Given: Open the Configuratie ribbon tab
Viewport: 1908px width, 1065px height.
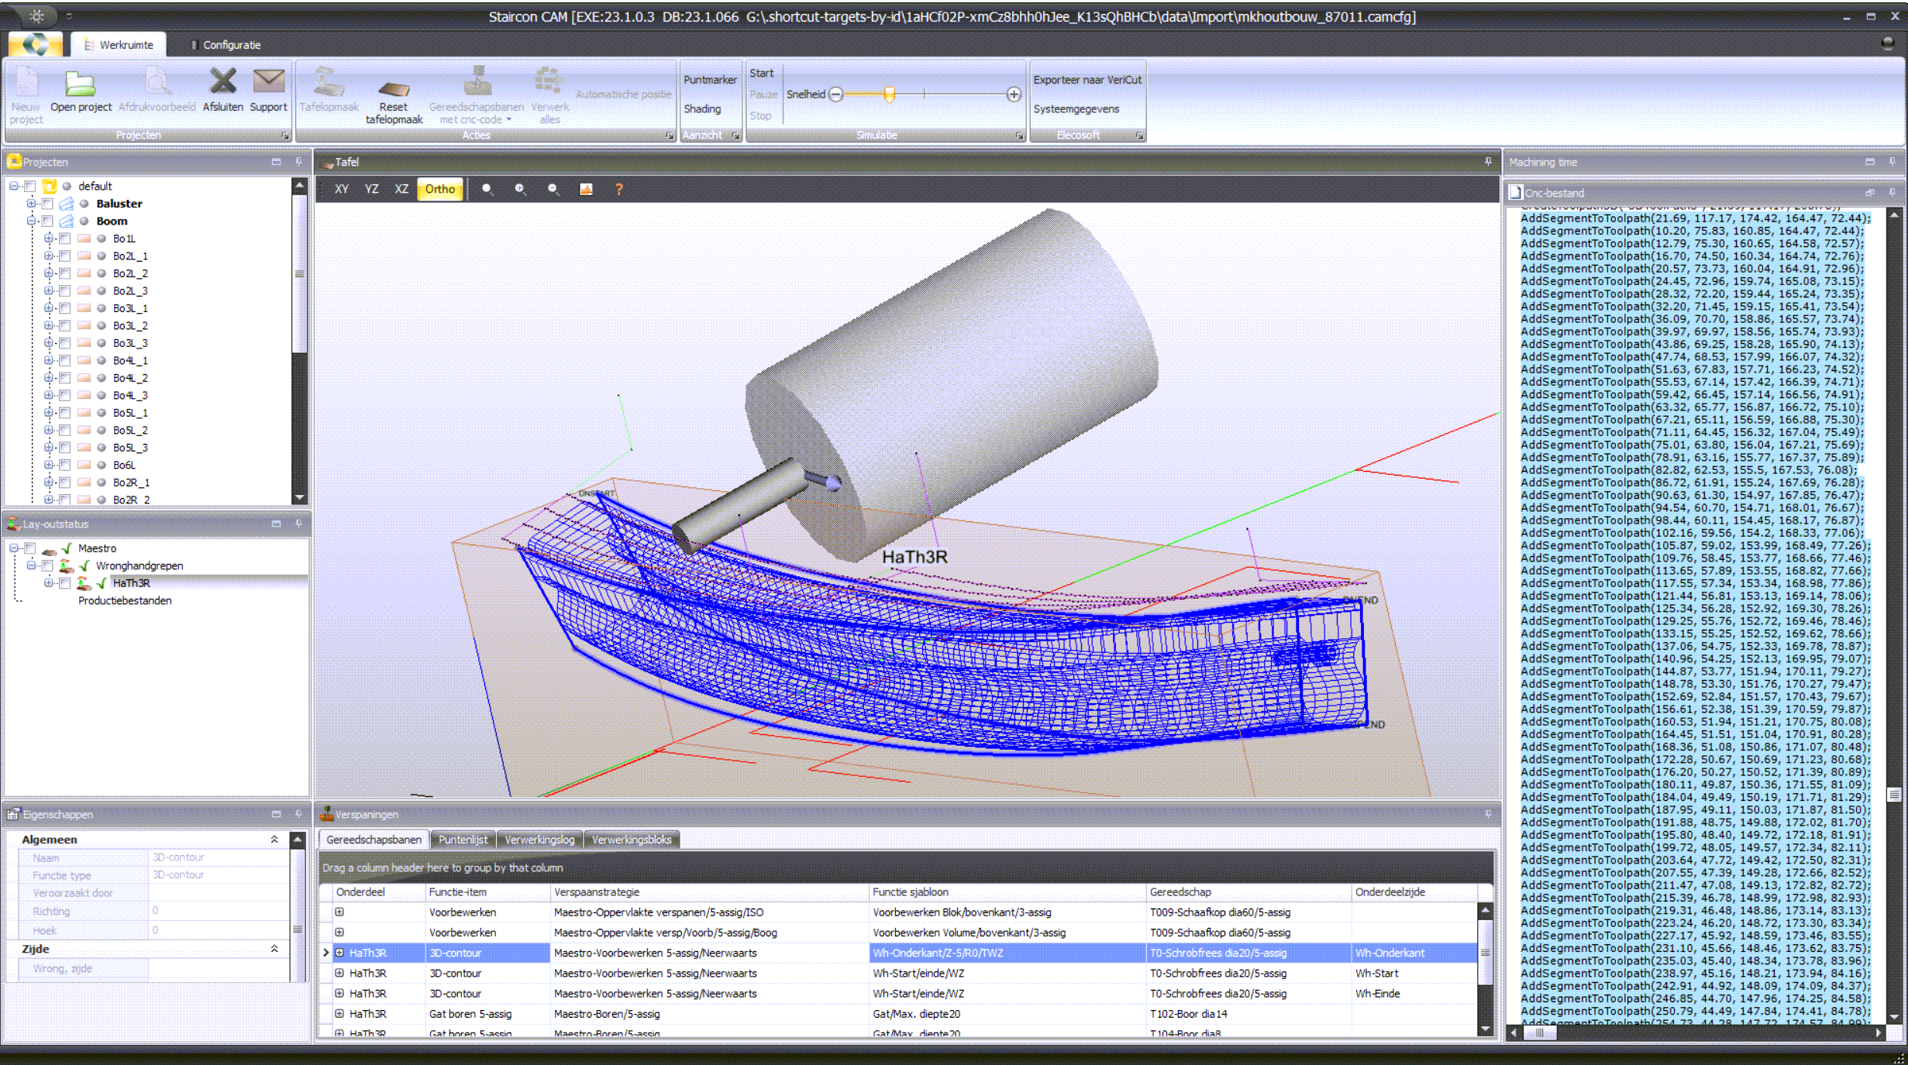Looking at the screenshot, I should point(226,45).
